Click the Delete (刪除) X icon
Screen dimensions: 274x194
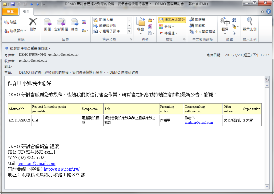click(x=33, y=22)
